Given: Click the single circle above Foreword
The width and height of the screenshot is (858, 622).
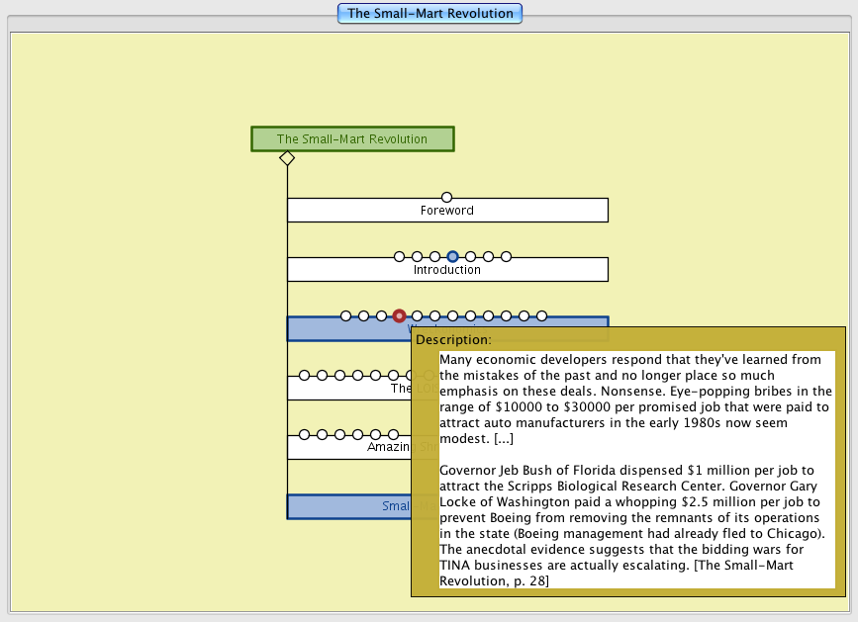Looking at the screenshot, I should (x=446, y=197).
